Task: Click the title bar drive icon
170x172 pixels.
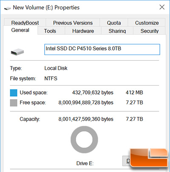Action: point(7,8)
